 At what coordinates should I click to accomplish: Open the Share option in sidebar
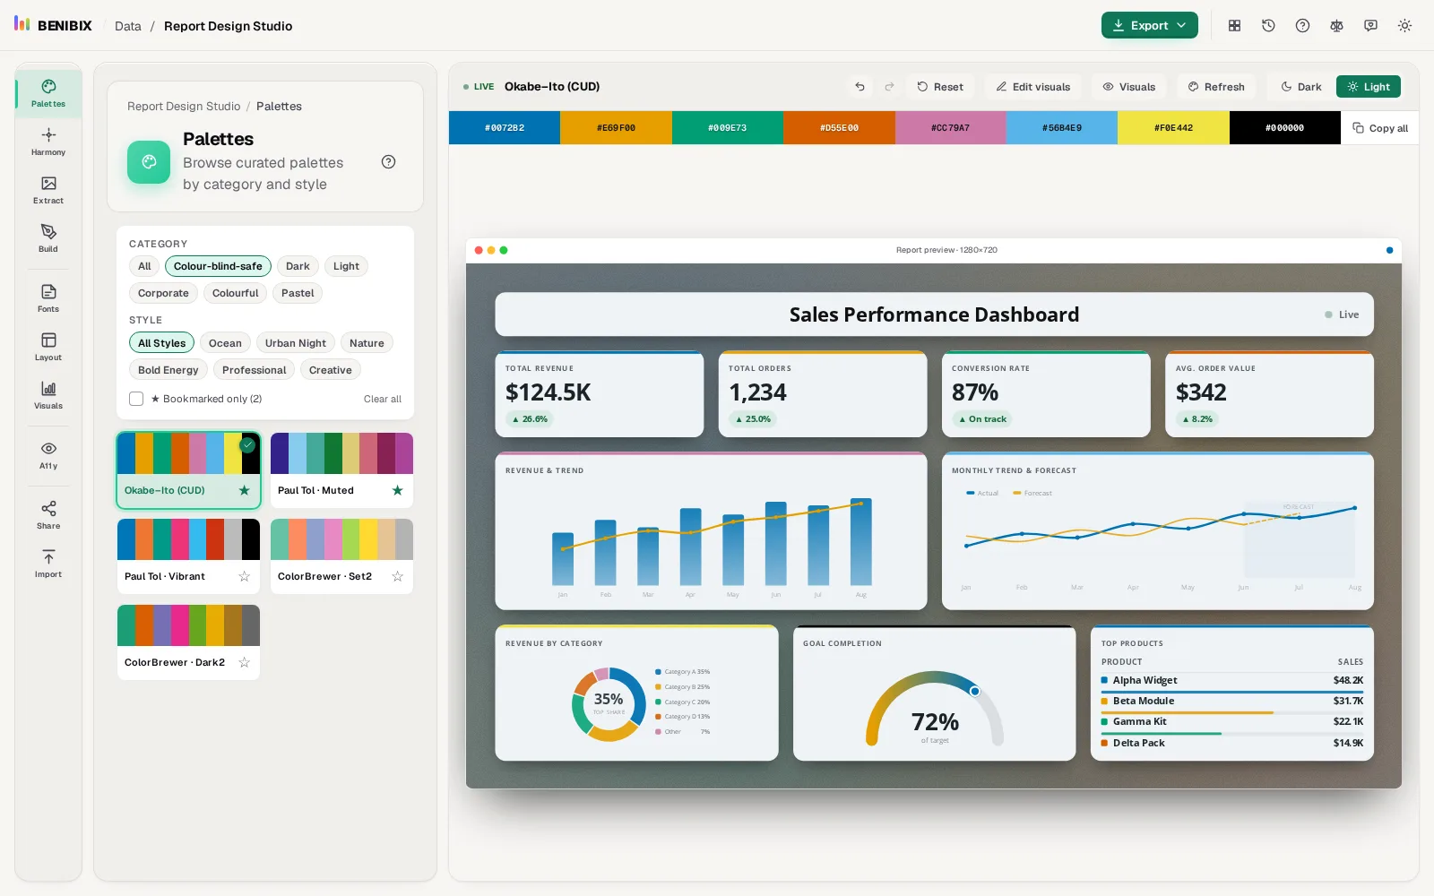(x=48, y=515)
